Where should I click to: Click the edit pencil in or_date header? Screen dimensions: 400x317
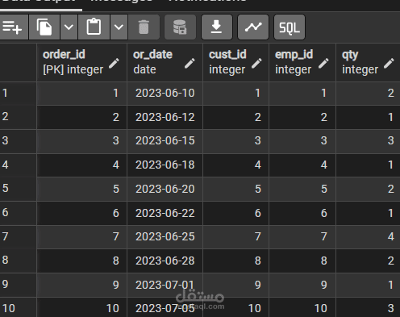(190, 64)
